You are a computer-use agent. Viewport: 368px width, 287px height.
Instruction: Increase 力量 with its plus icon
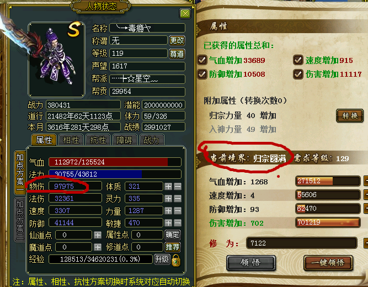coord(168,211)
